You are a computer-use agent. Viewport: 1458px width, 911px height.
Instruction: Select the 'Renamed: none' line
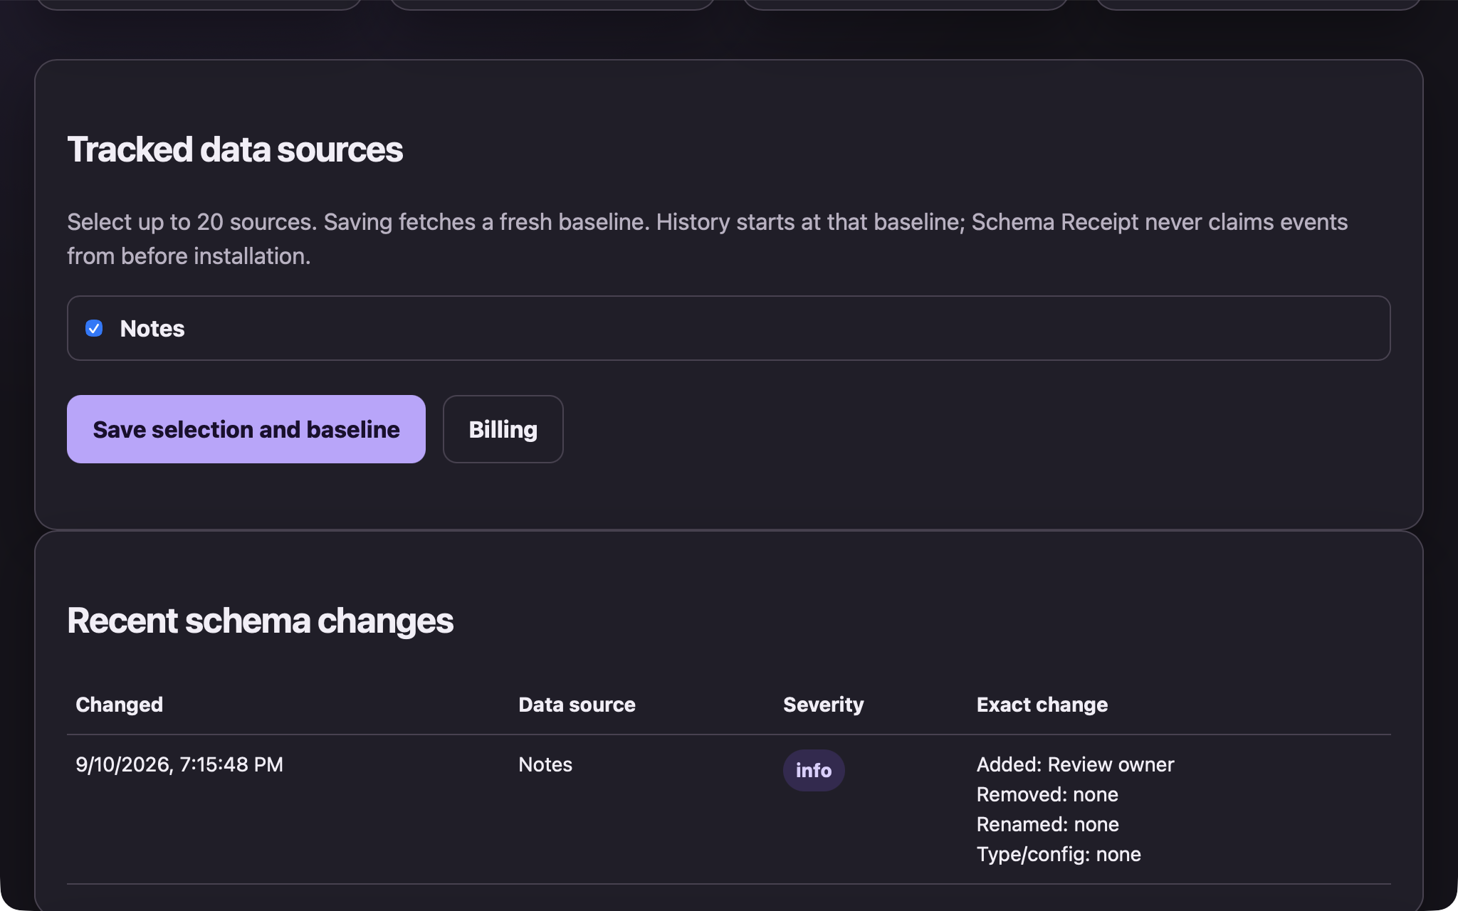coord(1048,824)
